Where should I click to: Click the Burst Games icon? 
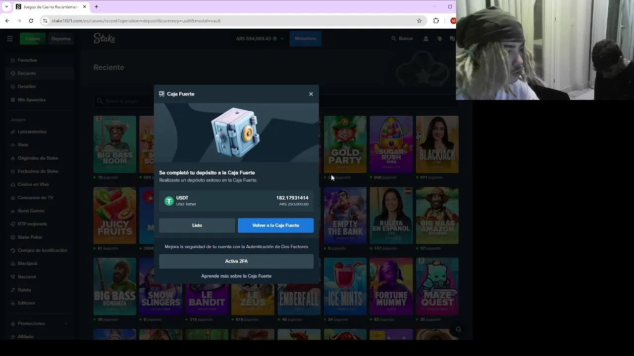click(x=12, y=211)
